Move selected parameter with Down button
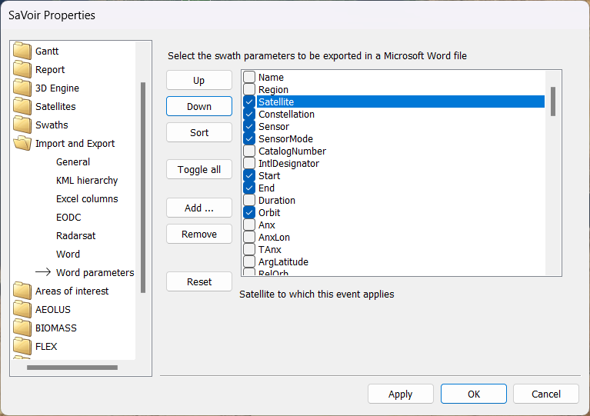The height and width of the screenshot is (416, 590). (199, 107)
